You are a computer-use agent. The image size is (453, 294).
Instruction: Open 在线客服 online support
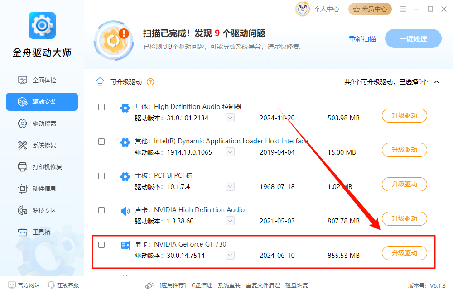click(63, 285)
